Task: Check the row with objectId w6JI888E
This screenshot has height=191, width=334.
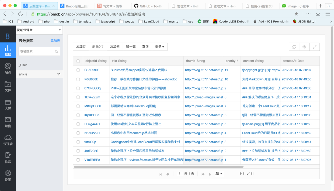Action: tap(78, 79)
